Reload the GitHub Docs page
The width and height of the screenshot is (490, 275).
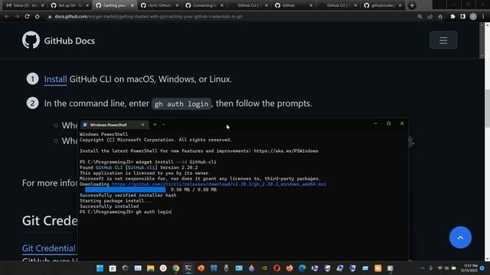[28, 17]
